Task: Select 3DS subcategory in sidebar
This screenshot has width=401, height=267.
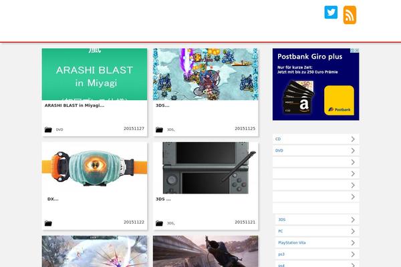Action: (317, 220)
